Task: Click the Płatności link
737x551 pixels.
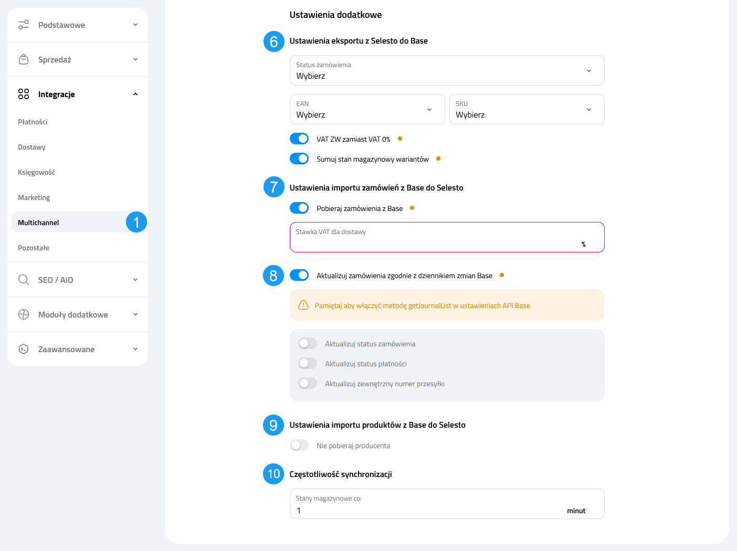Action: point(33,122)
